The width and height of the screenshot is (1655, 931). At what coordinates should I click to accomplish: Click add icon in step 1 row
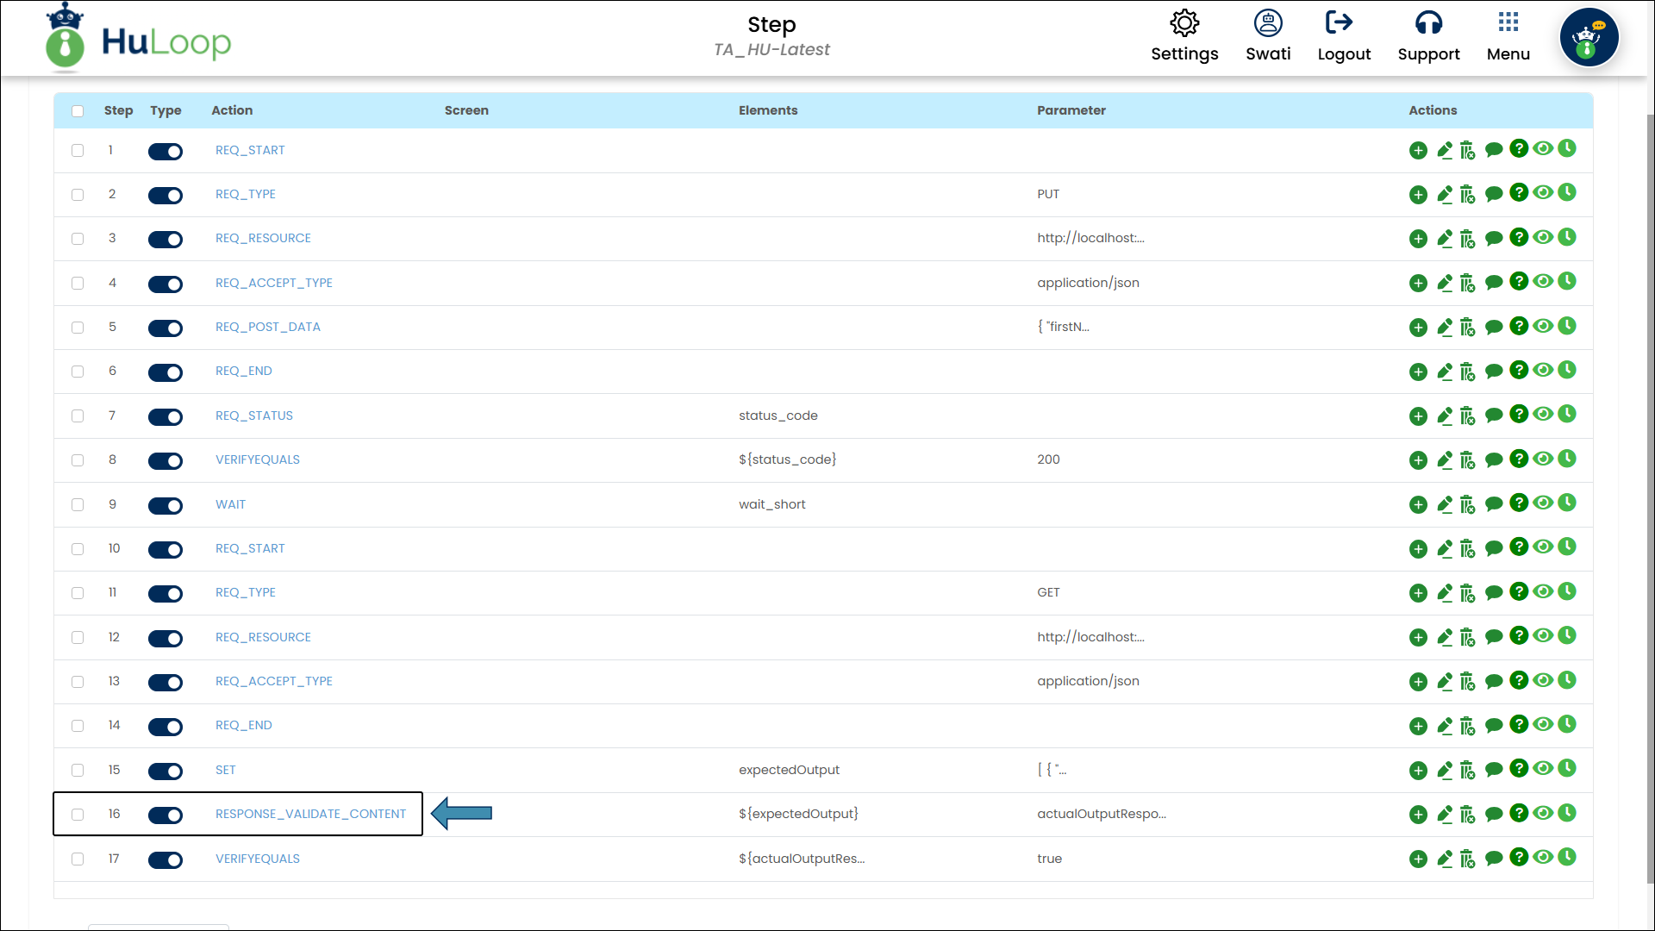1418,151
